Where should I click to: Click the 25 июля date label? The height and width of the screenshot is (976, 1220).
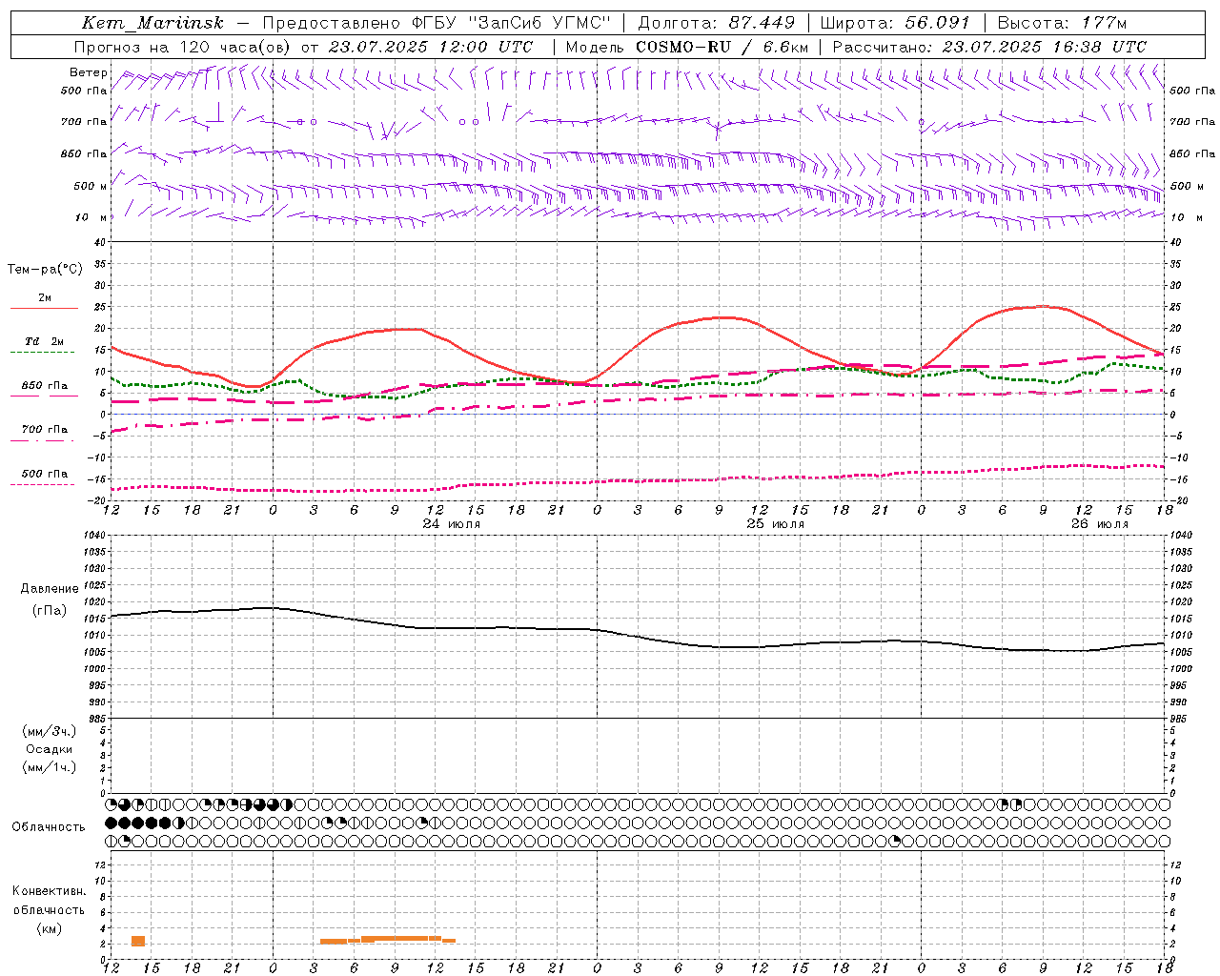point(776,524)
